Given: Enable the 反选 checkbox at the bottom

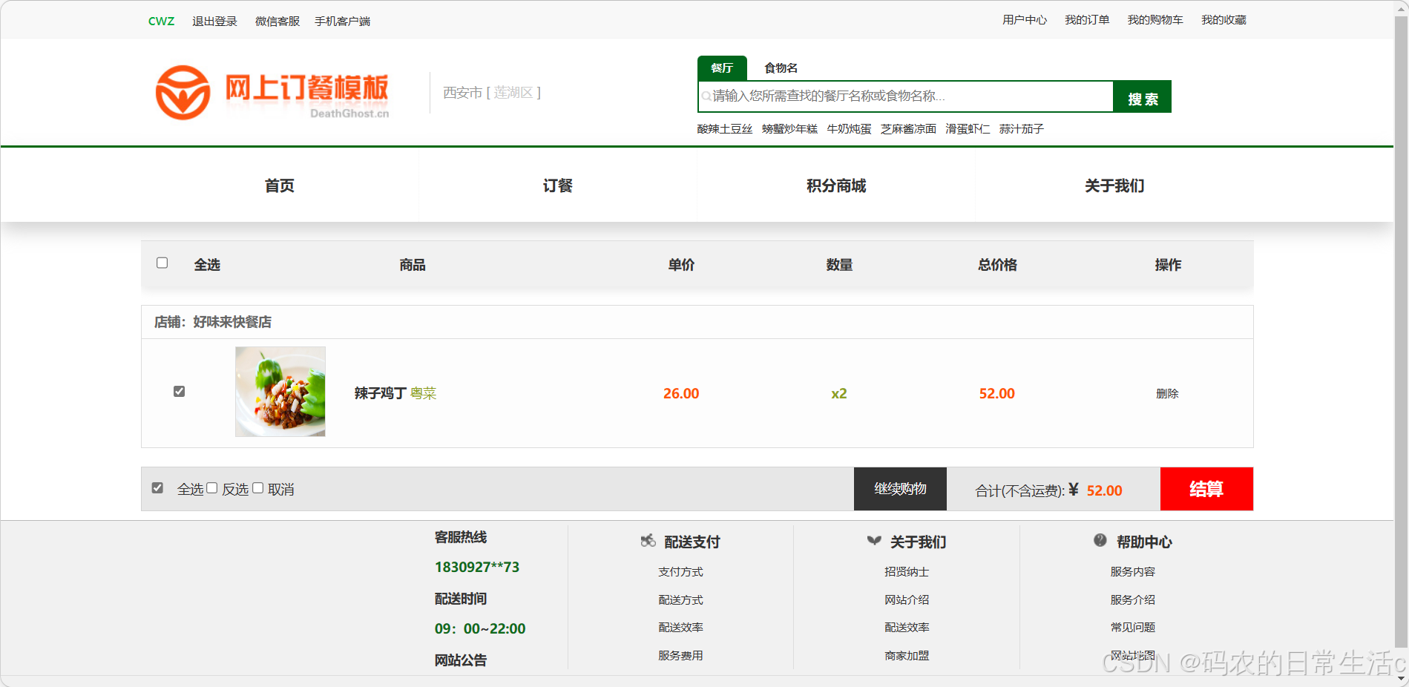Looking at the screenshot, I should click(212, 487).
